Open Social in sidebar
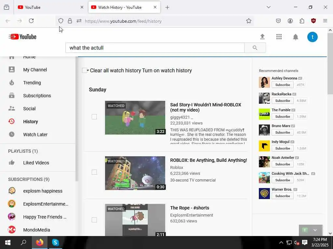 pyautogui.click(x=29, y=109)
